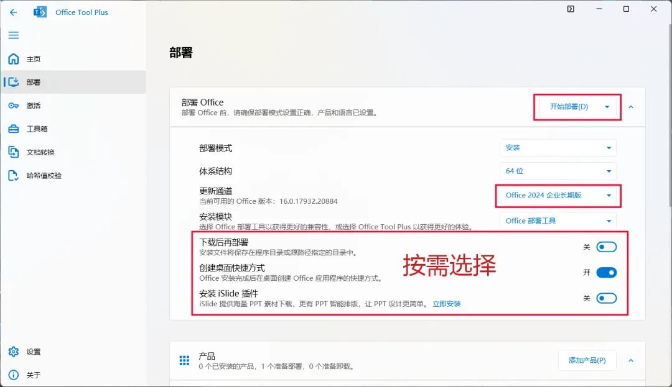Click the hash check icon beside 哈希值校验

click(13, 175)
